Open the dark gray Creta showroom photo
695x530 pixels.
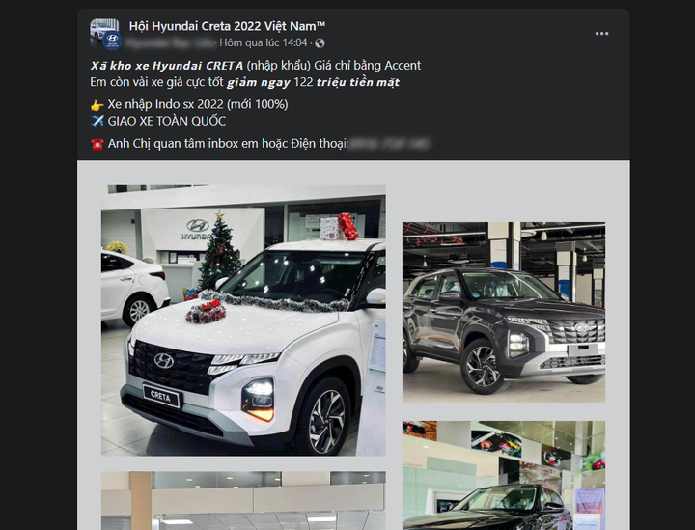tap(504, 313)
